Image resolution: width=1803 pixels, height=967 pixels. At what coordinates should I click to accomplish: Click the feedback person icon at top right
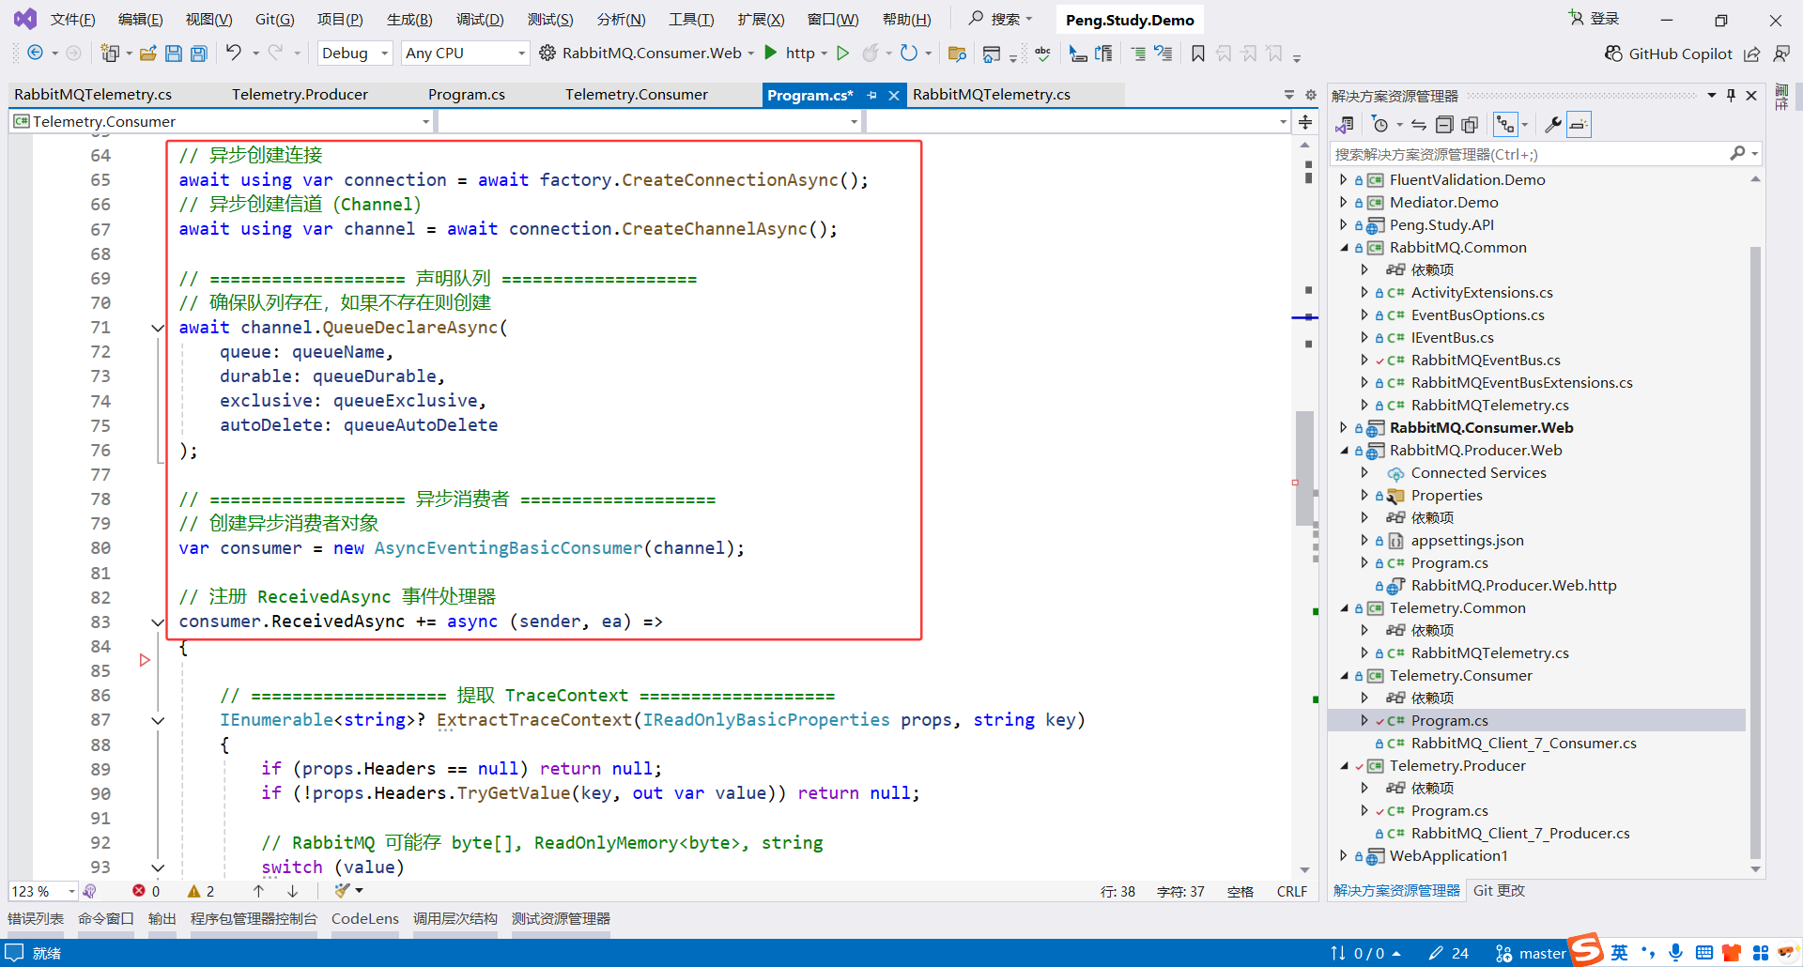coord(1781,54)
